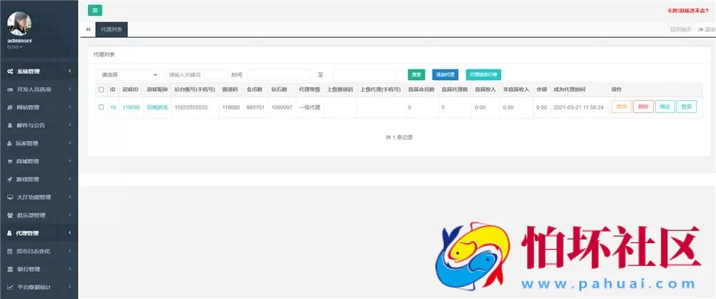
Task: Click the double-arrow tab scroll-back icon
Action: coord(87,29)
